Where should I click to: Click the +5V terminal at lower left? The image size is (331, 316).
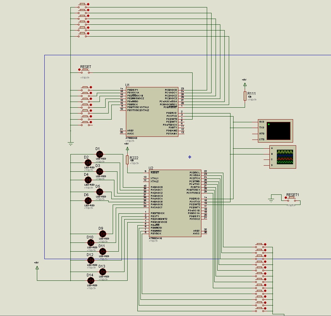(x=37, y=267)
